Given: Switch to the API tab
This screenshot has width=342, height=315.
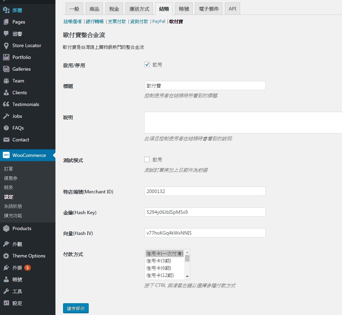Looking at the screenshot, I should tap(233, 9).
